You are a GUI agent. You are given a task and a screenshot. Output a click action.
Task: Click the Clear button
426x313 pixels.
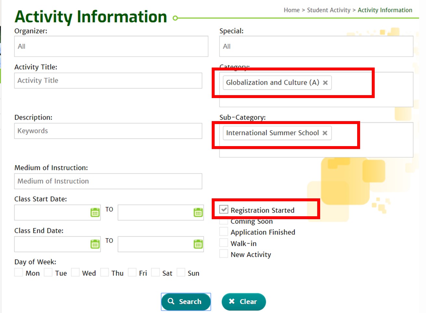point(244,302)
